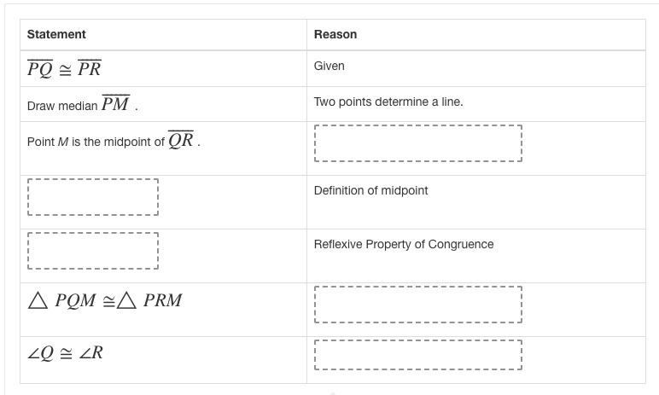659x395 pixels.
Task: Click the Reason column header
Action: (x=335, y=34)
